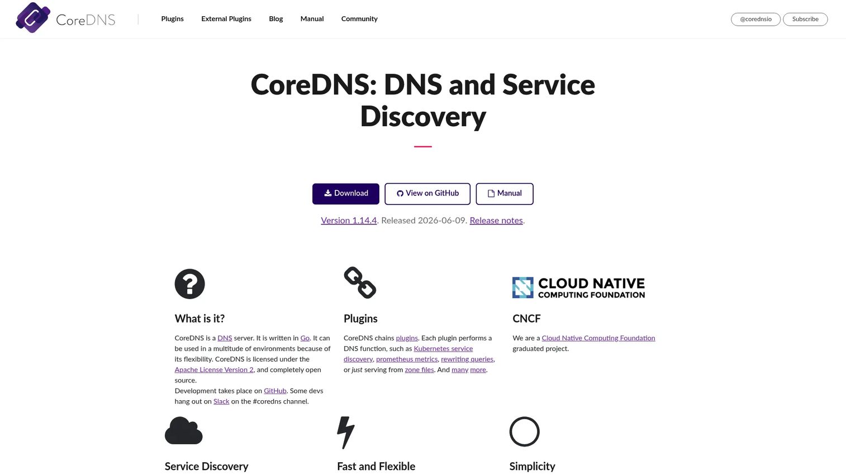Click the Service Discovery heading
Viewport: 846px width, 475px height.
point(207,467)
